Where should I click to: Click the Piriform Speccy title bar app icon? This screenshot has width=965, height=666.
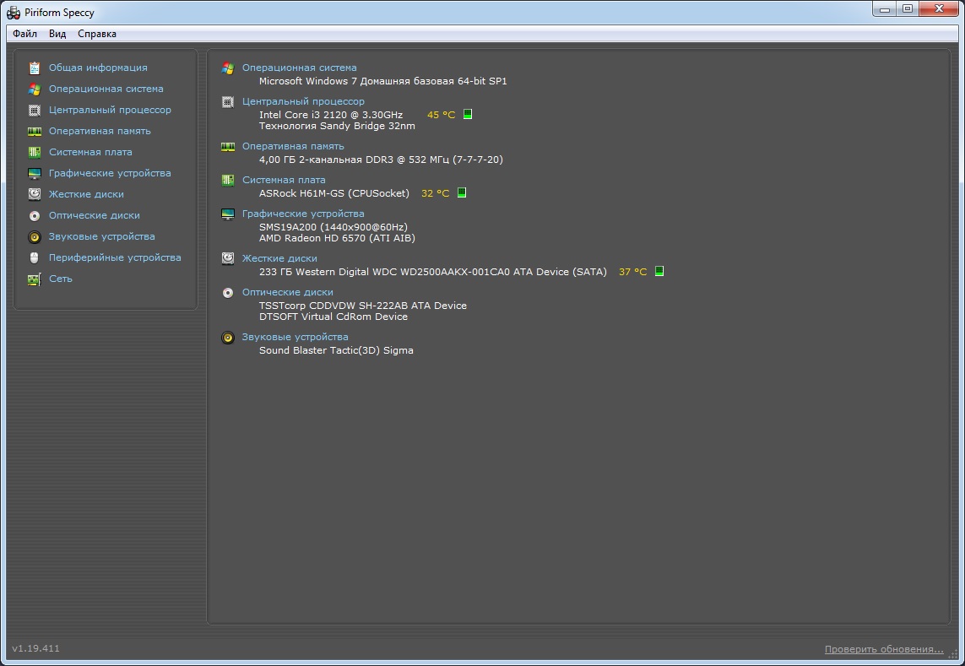click(x=14, y=13)
